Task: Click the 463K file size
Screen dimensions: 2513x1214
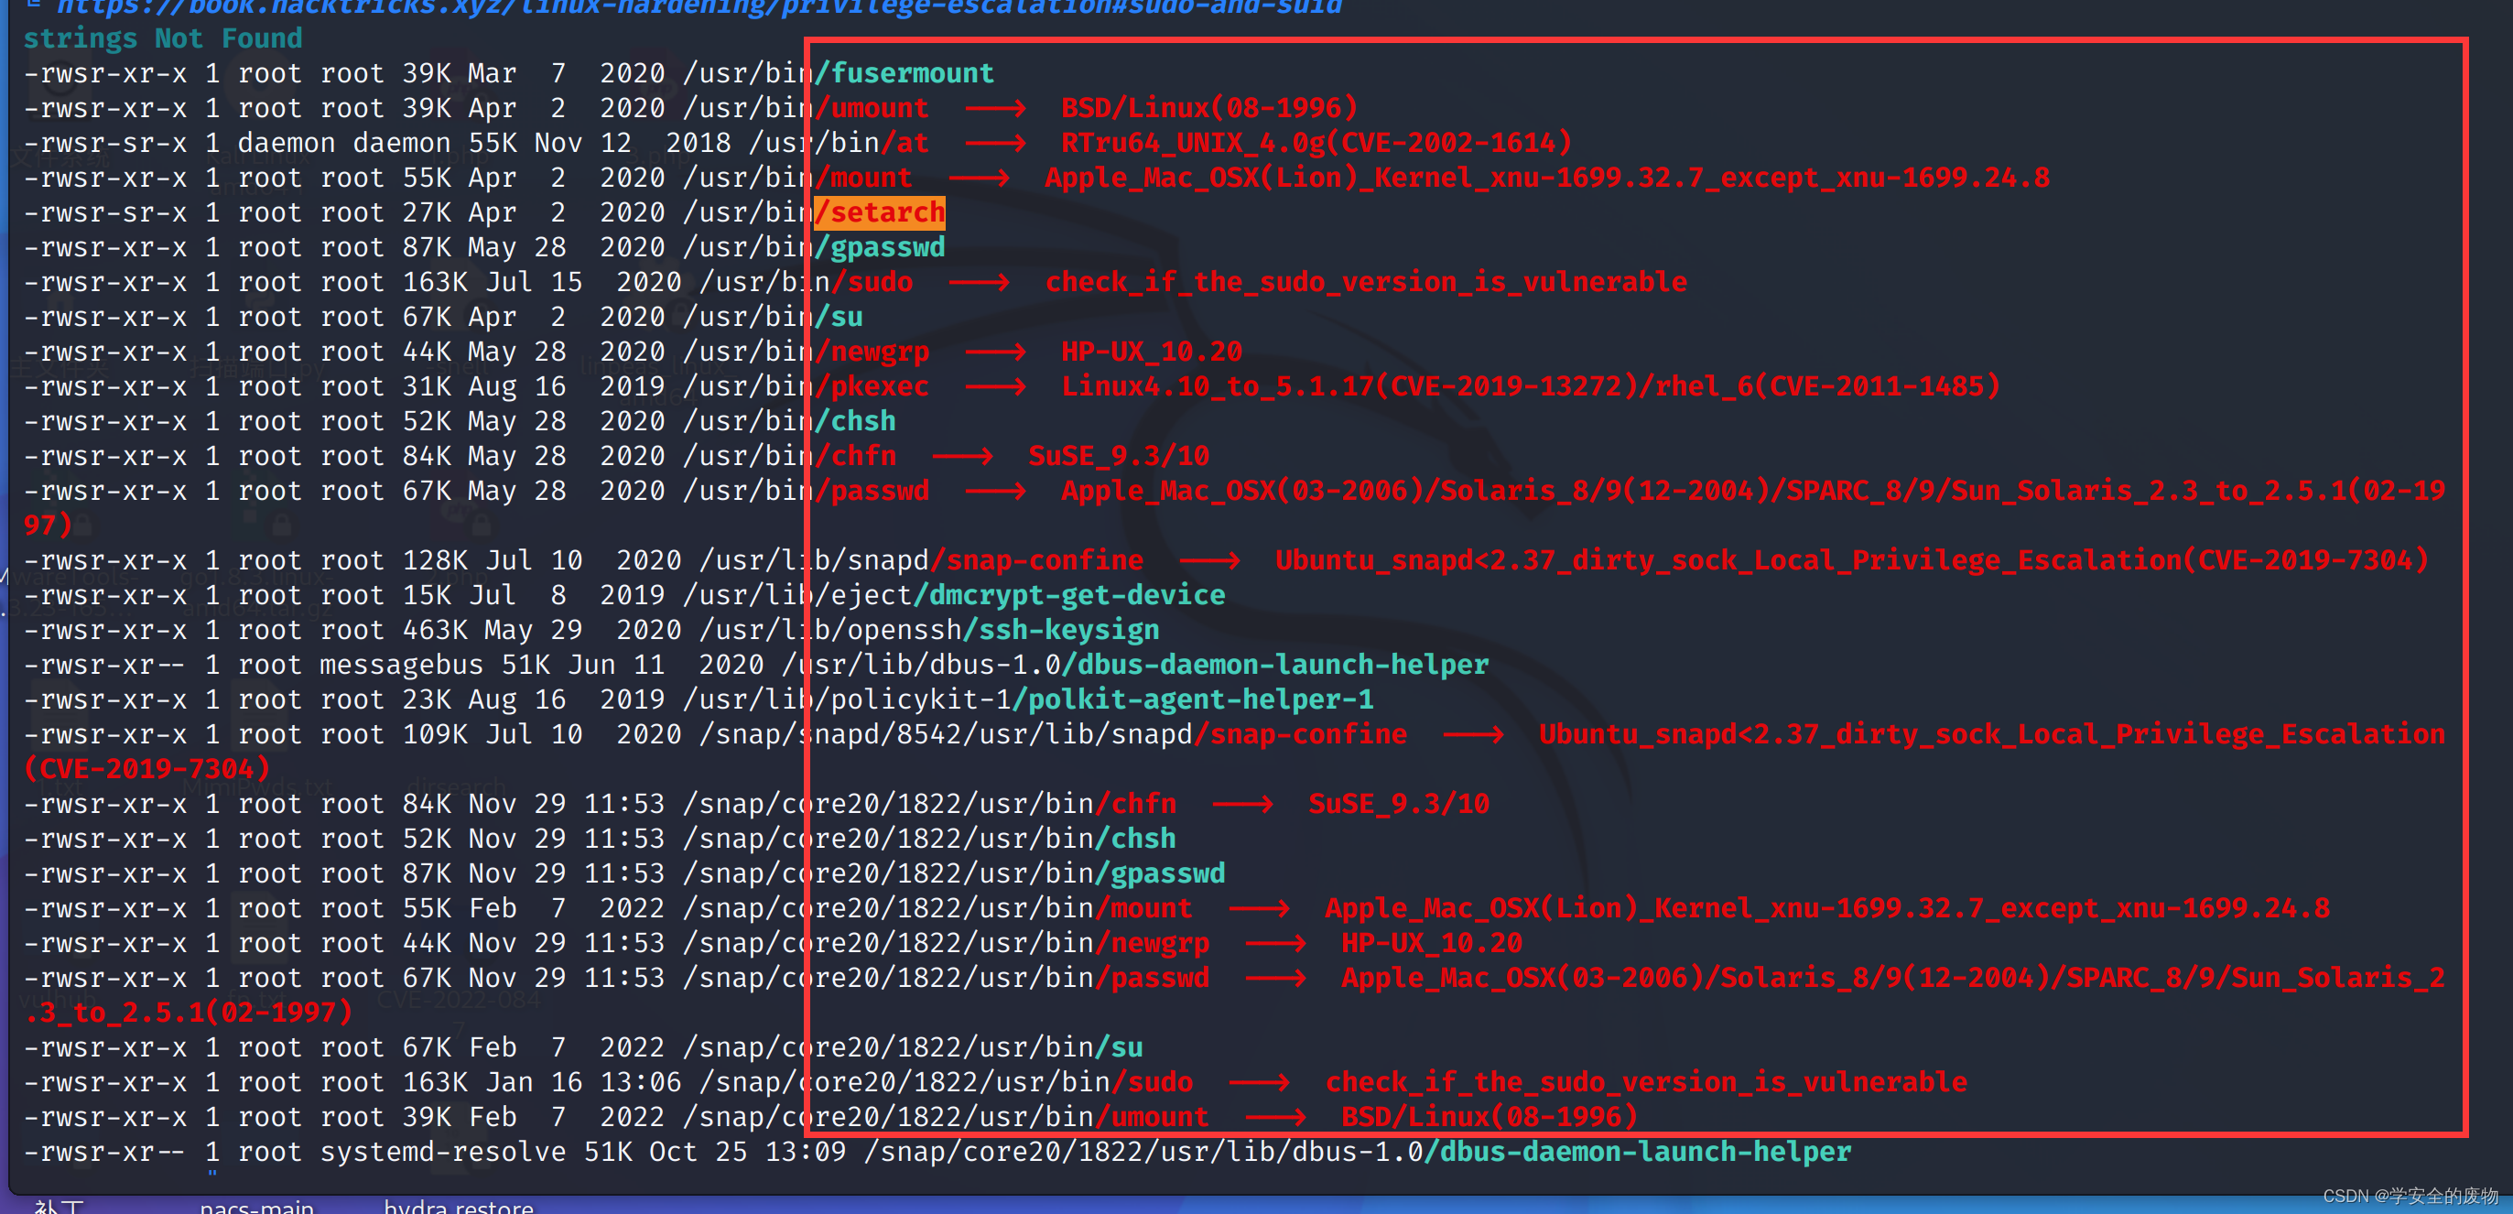Action: point(435,631)
